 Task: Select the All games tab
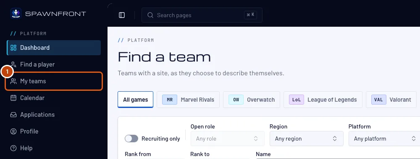coord(136,100)
